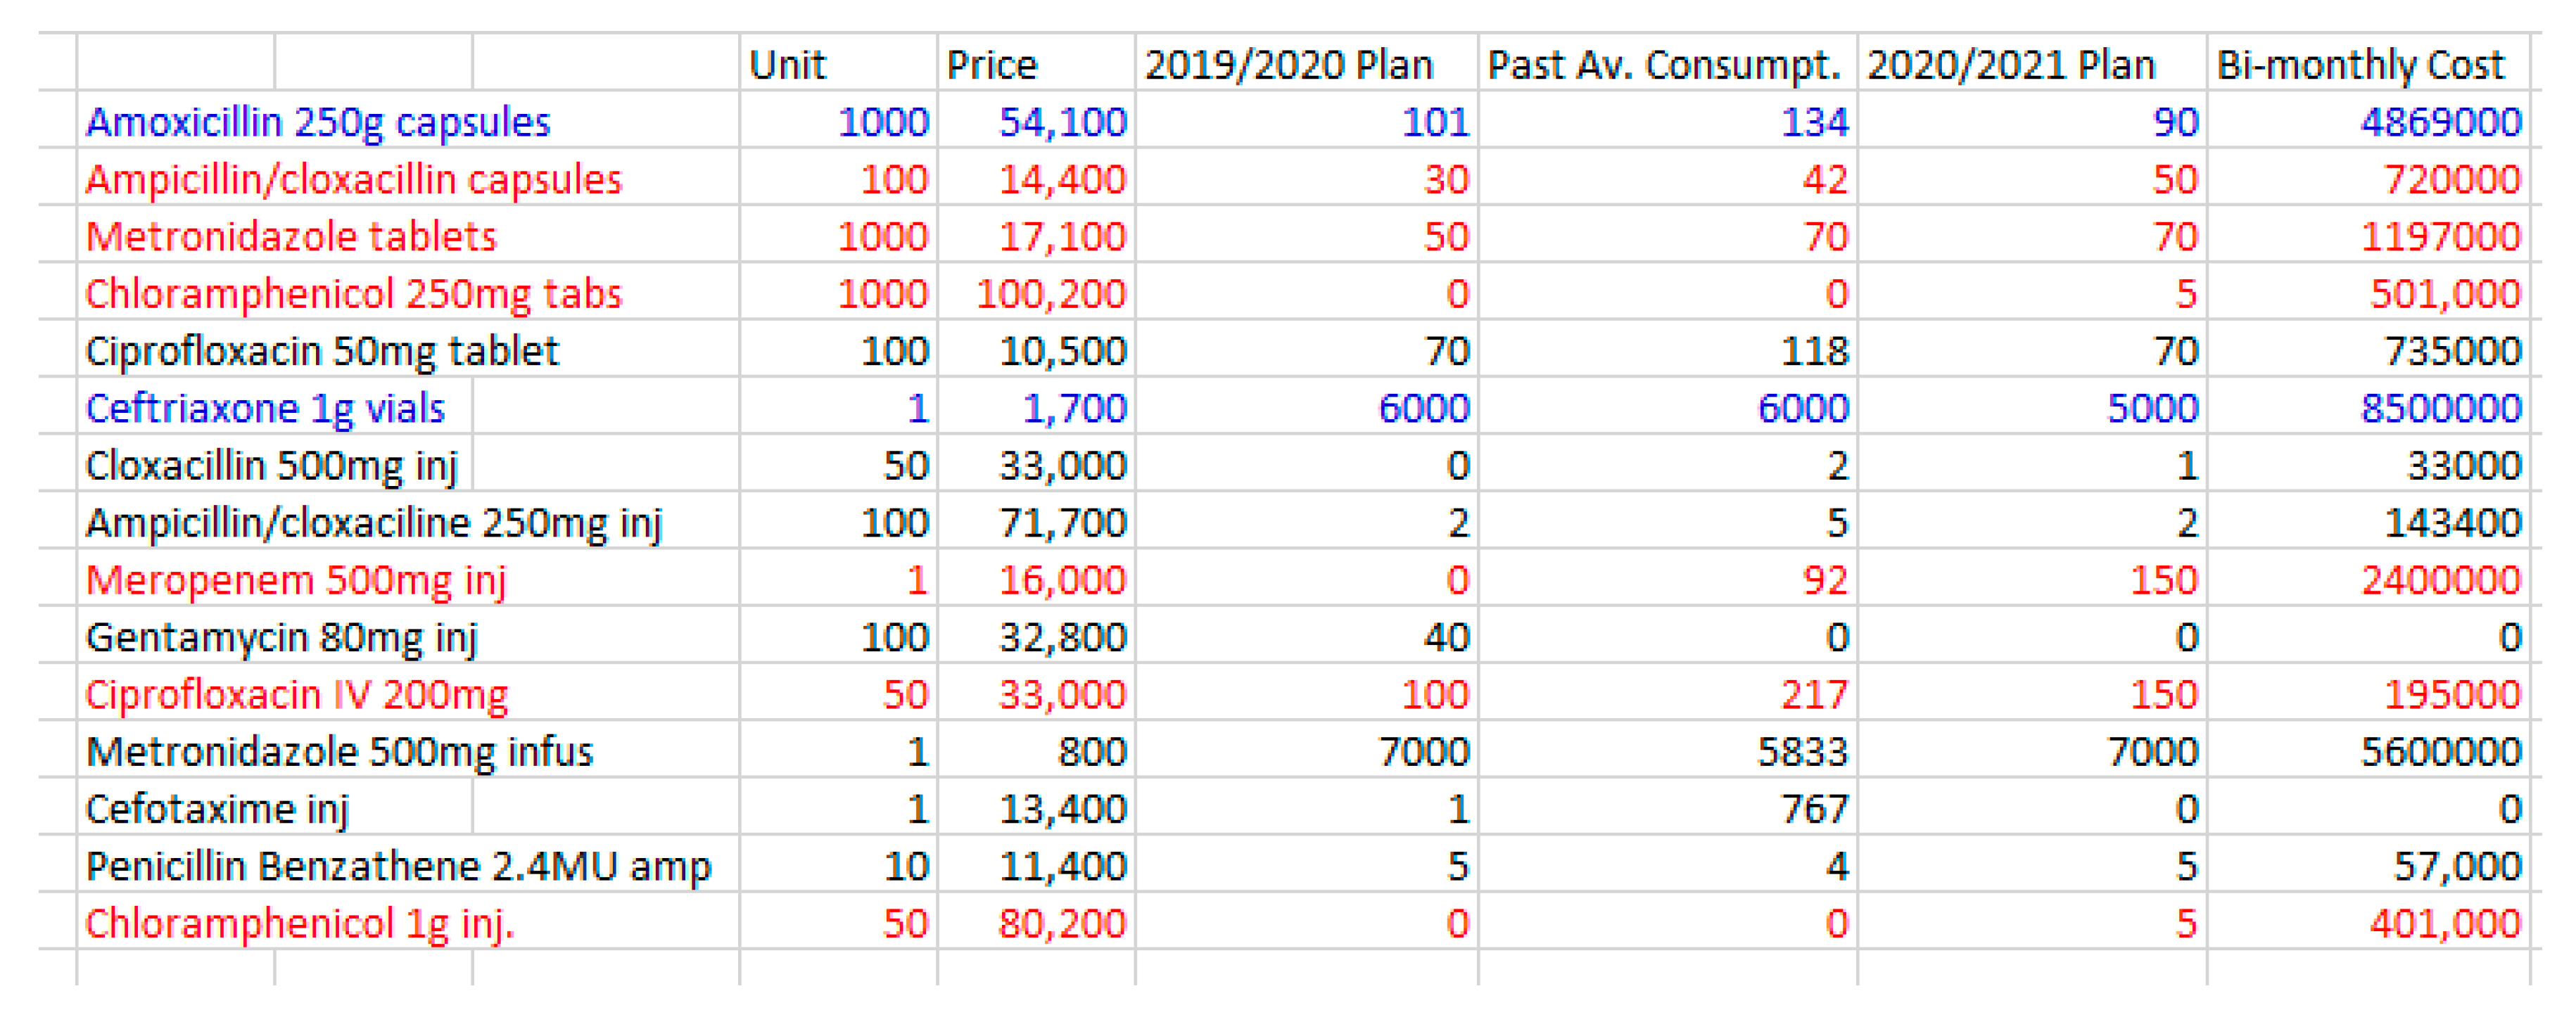Select Metronidazole 500mg infus past consumption 5833

[1802, 752]
